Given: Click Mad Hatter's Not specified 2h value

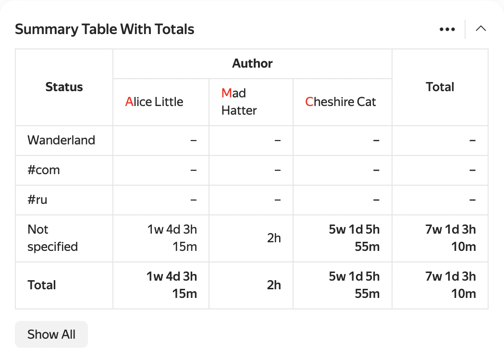Looking at the screenshot, I should [274, 238].
